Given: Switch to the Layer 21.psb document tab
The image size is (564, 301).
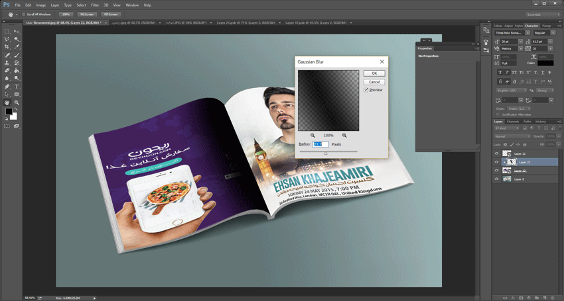Looking at the screenshot, I should click(247, 22).
